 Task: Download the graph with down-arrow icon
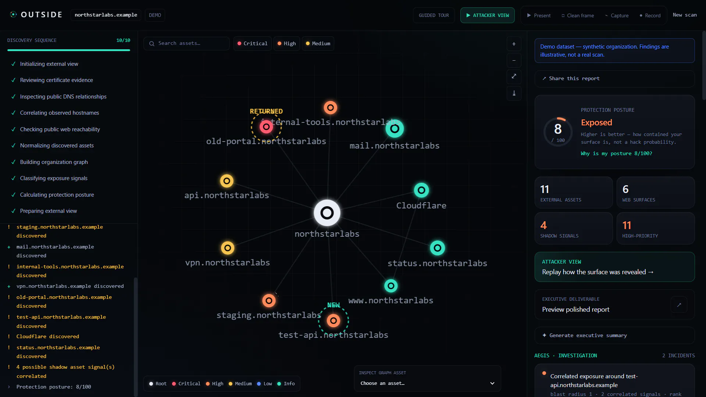(514, 93)
